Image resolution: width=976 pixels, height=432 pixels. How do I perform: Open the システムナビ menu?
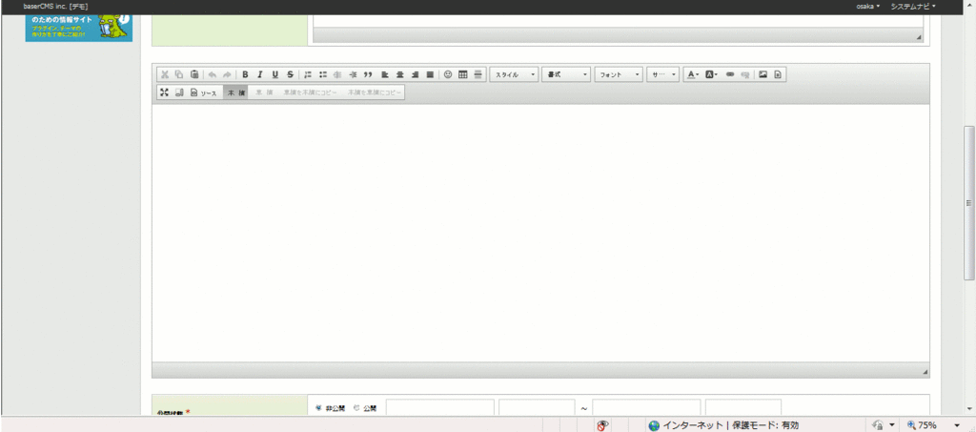(x=913, y=7)
